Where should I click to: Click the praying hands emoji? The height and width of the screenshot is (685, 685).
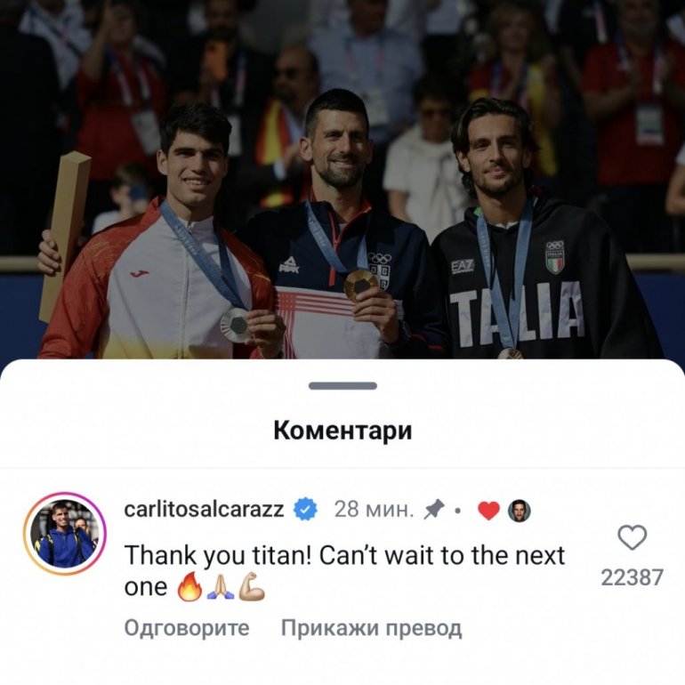click(x=221, y=587)
